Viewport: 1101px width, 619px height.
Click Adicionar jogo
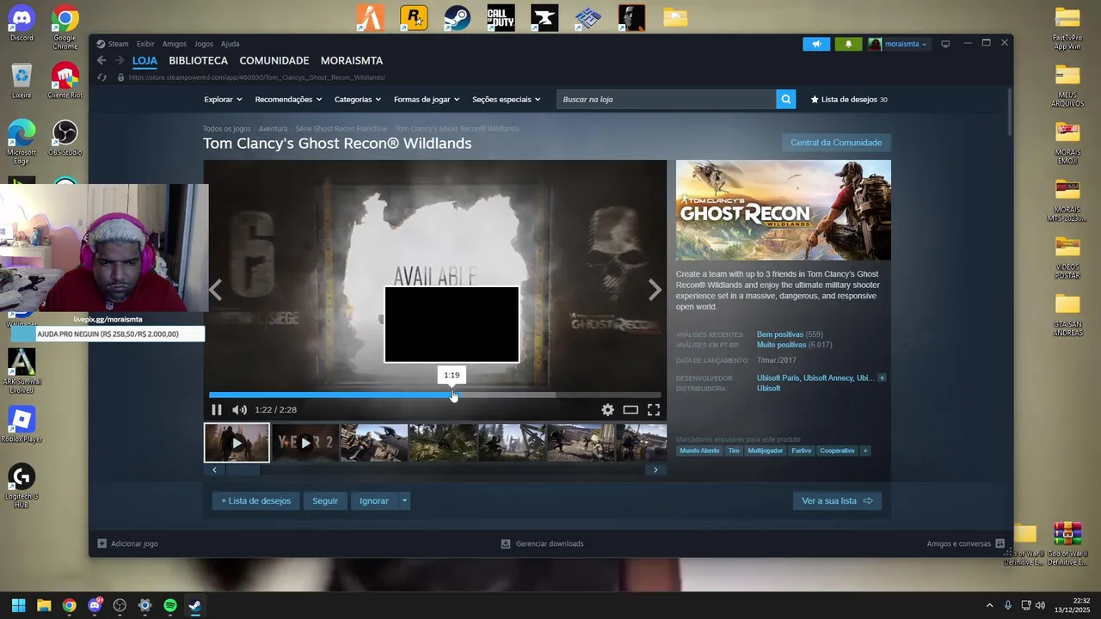click(127, 543)
